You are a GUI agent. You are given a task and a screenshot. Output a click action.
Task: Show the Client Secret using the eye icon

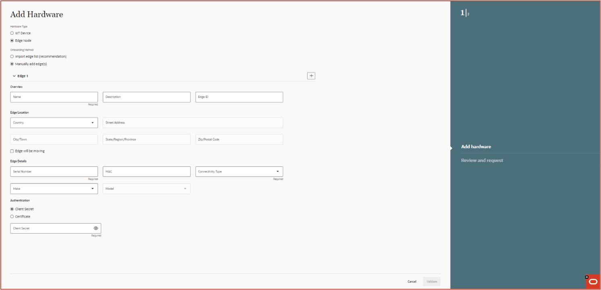click(x=96, y=228)
